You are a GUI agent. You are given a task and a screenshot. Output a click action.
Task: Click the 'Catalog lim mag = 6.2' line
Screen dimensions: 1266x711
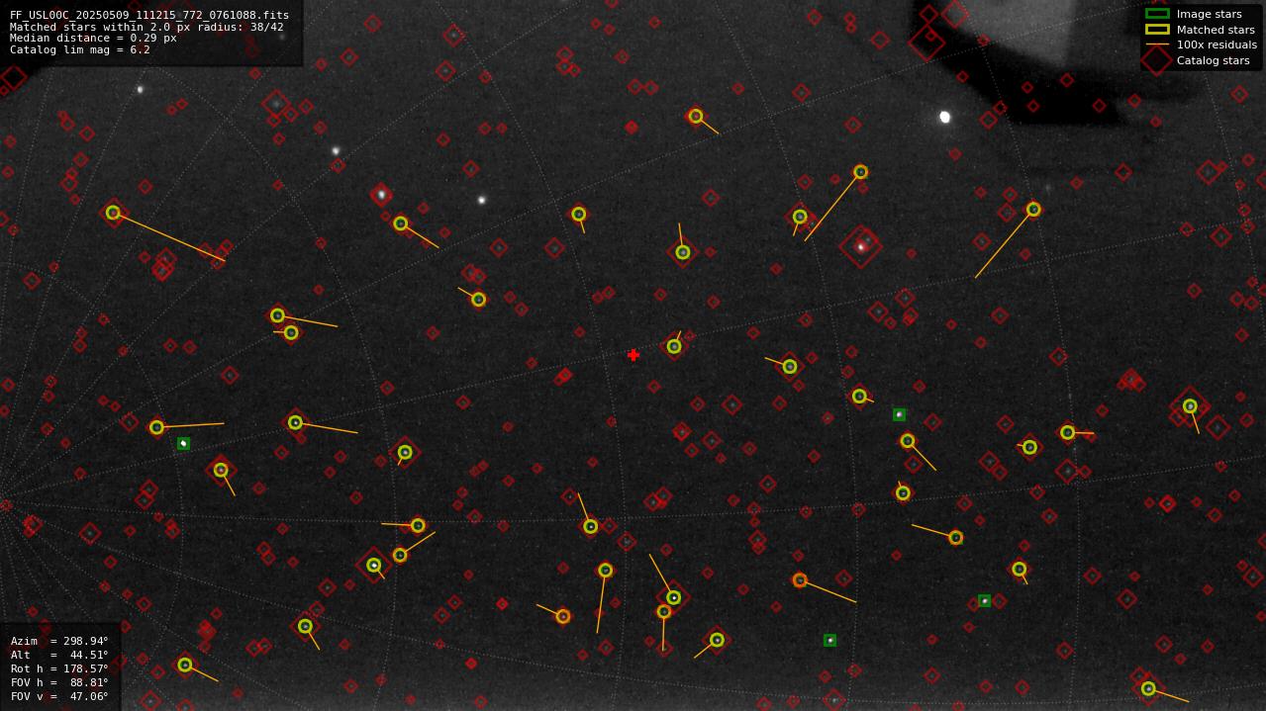(80, 49)
